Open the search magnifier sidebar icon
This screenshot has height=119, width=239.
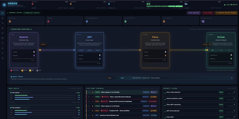pyautogui.click(x=2, y=23)
